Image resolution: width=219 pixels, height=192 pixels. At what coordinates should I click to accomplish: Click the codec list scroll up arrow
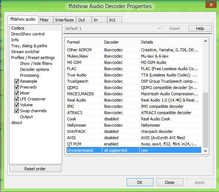[205, 41]
